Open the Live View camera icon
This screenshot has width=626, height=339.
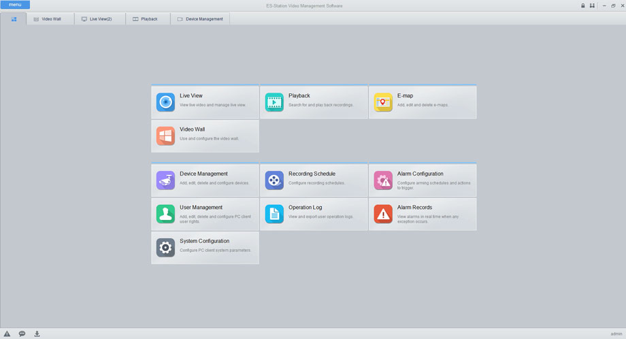165,102
